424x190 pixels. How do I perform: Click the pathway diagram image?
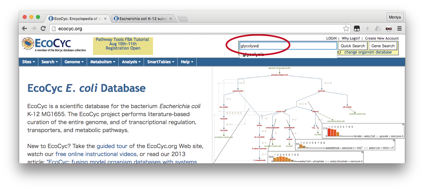click(308, 115)
